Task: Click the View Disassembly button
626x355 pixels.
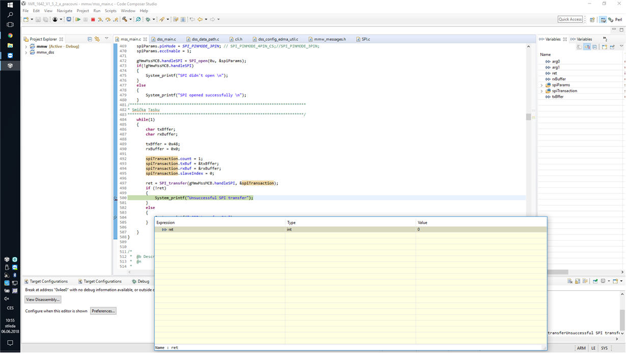Action: pos(43,300)
